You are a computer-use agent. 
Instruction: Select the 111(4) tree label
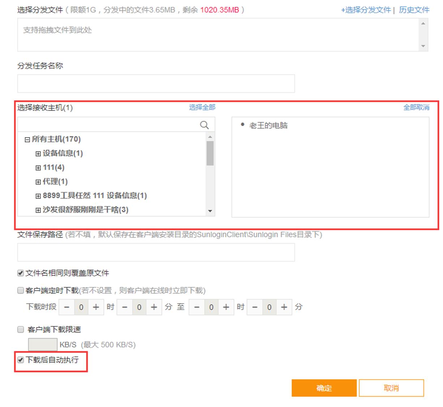[53, 168]
